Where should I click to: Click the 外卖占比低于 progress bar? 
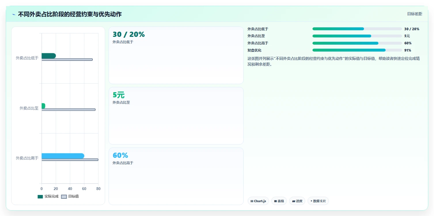357,29
